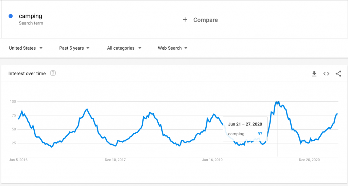Click the tooltip value 97 for camping

click(260, 134)
